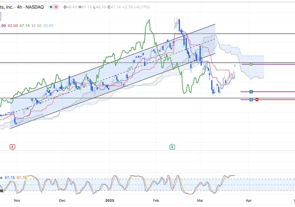Click the green checkmark target icon
This screenshot has width=295, height=207.
click(251, 64)
